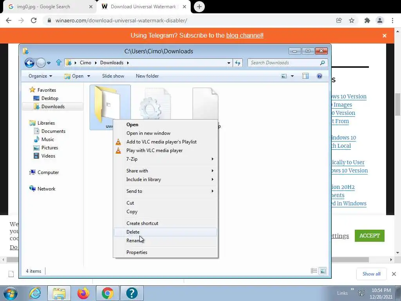This screenshot has width=401, height=301.
Task: Open the recent pages dropdown arrow in Explorer
Action: point(49,63)
